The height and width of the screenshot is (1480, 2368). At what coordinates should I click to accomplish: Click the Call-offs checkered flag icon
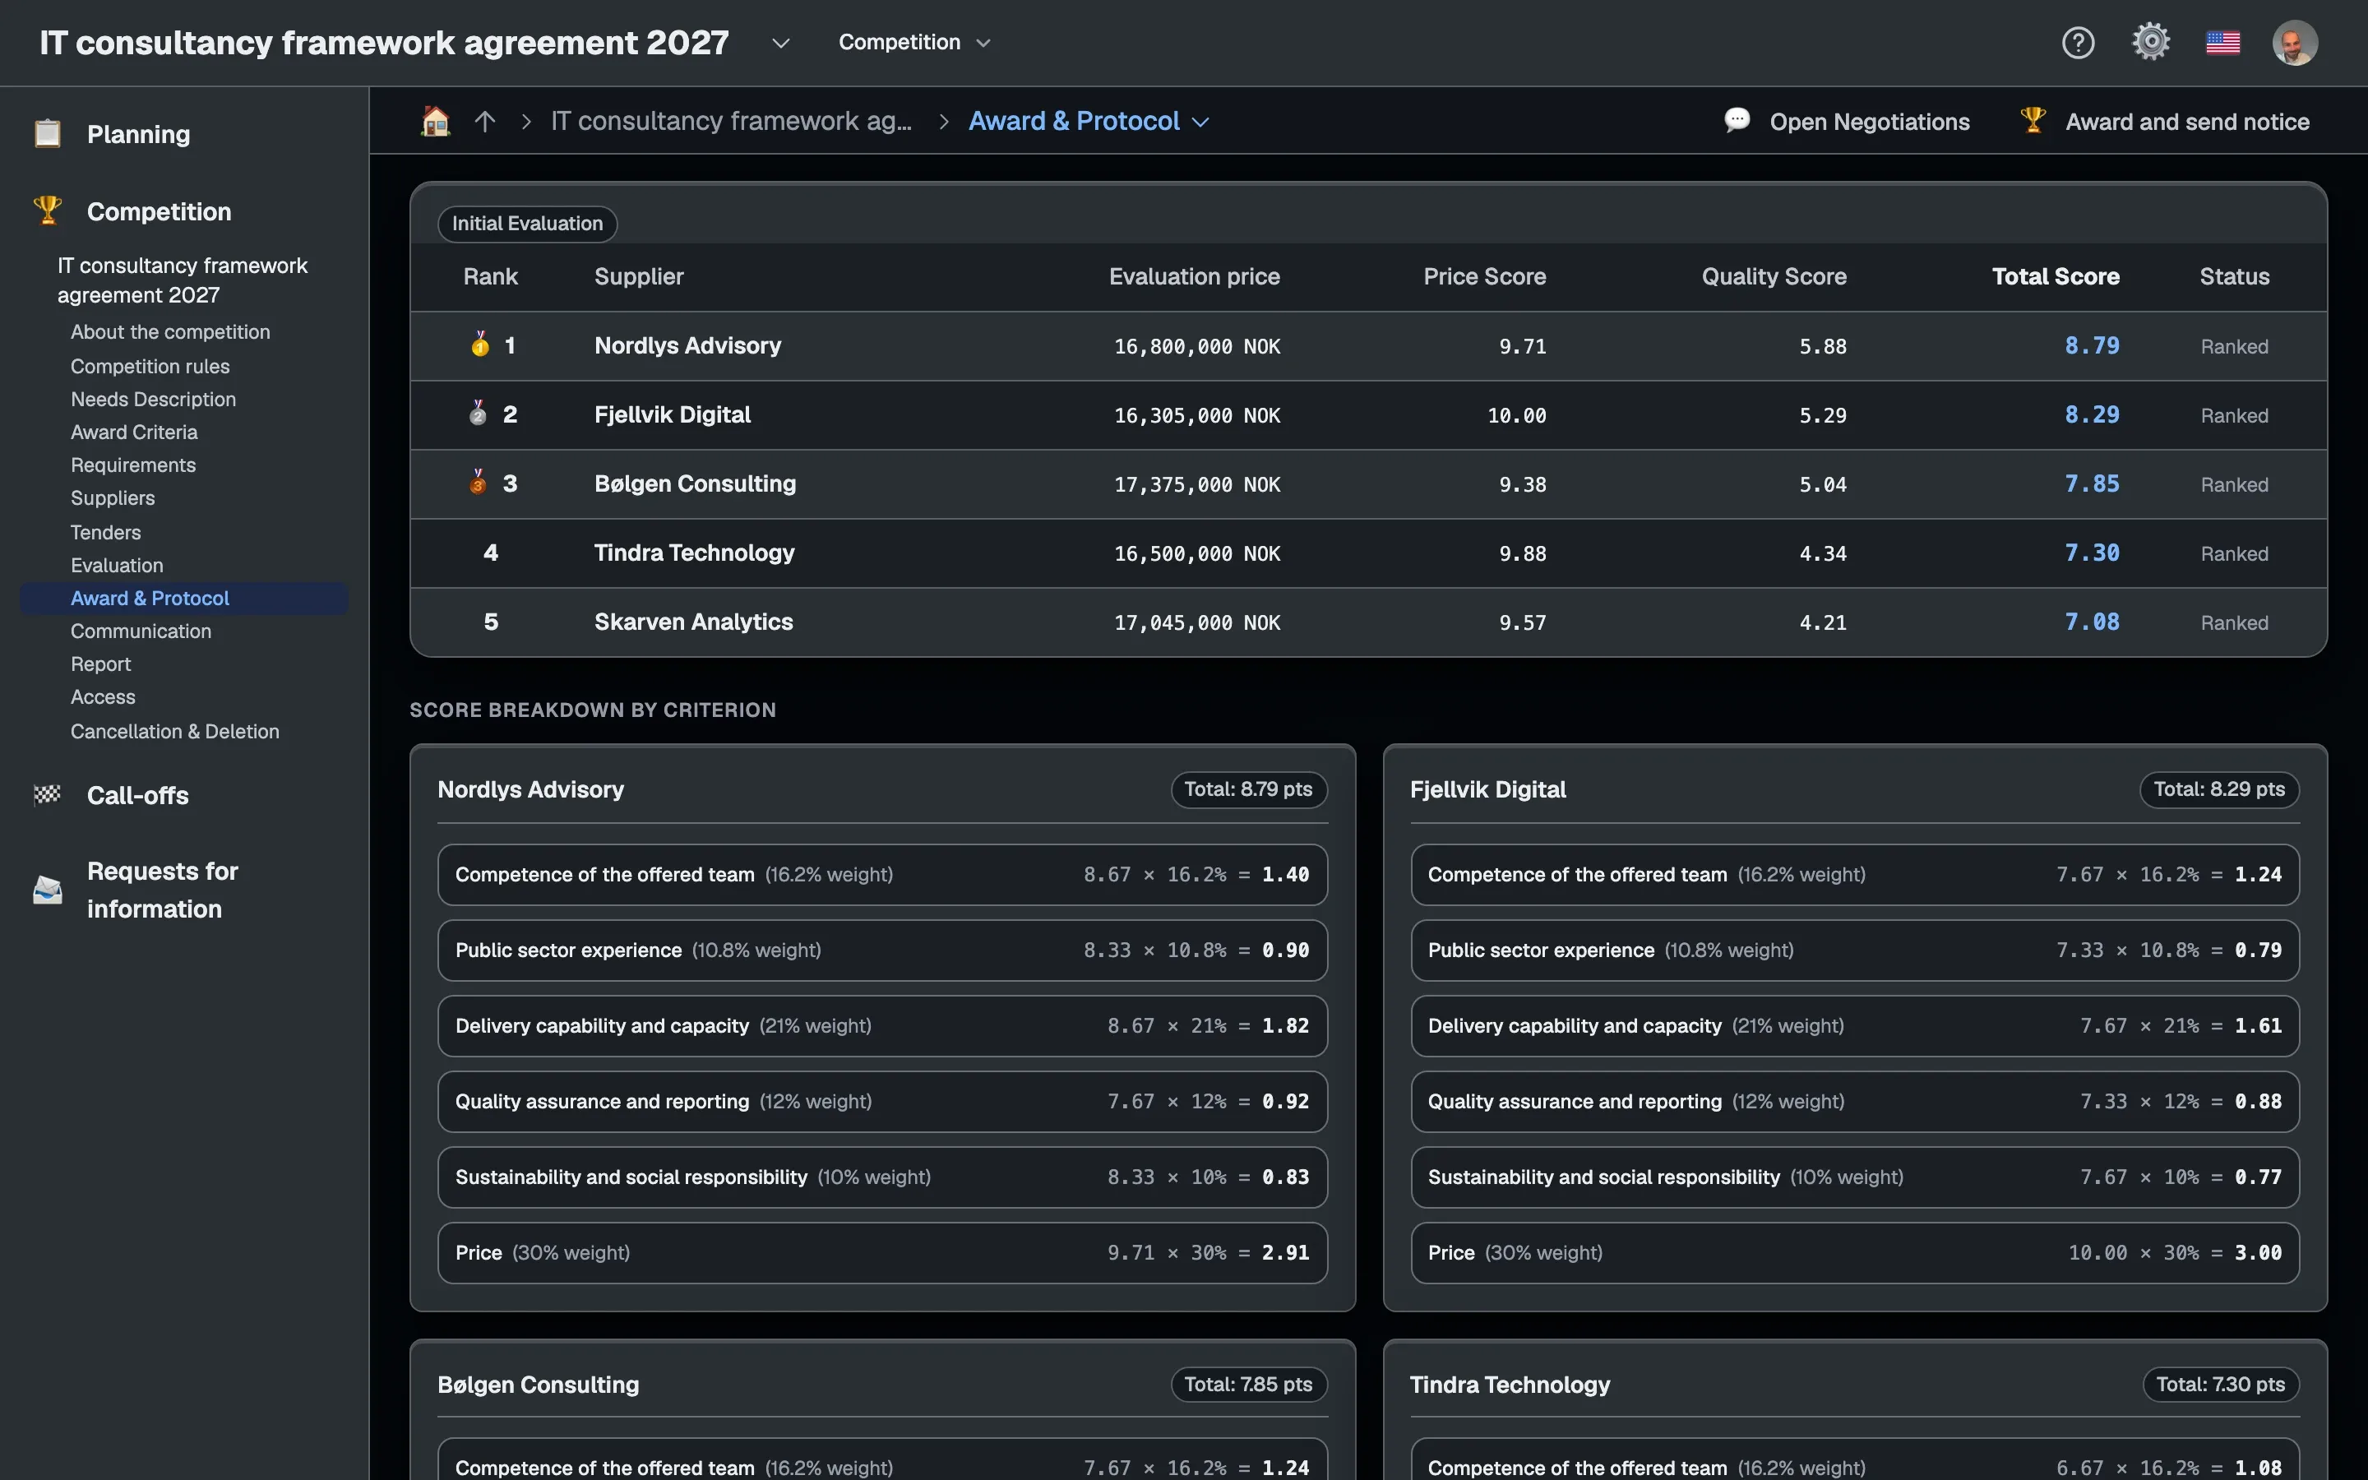[47, 795]
